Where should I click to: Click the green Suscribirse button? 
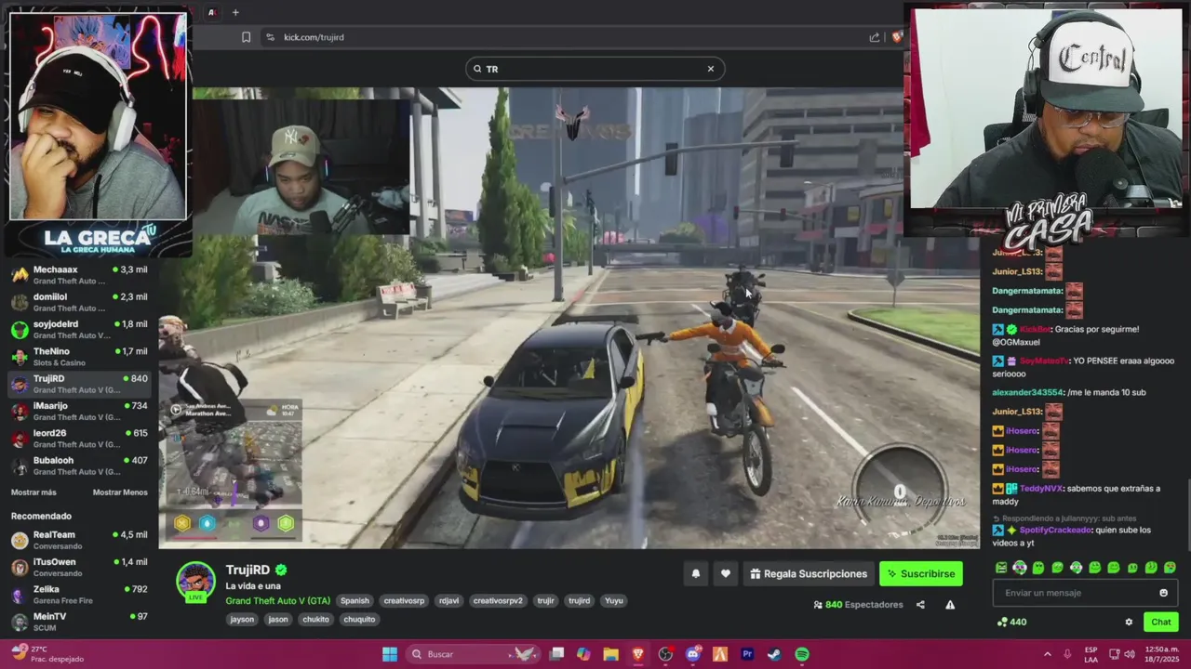click(x=920, y=573)
